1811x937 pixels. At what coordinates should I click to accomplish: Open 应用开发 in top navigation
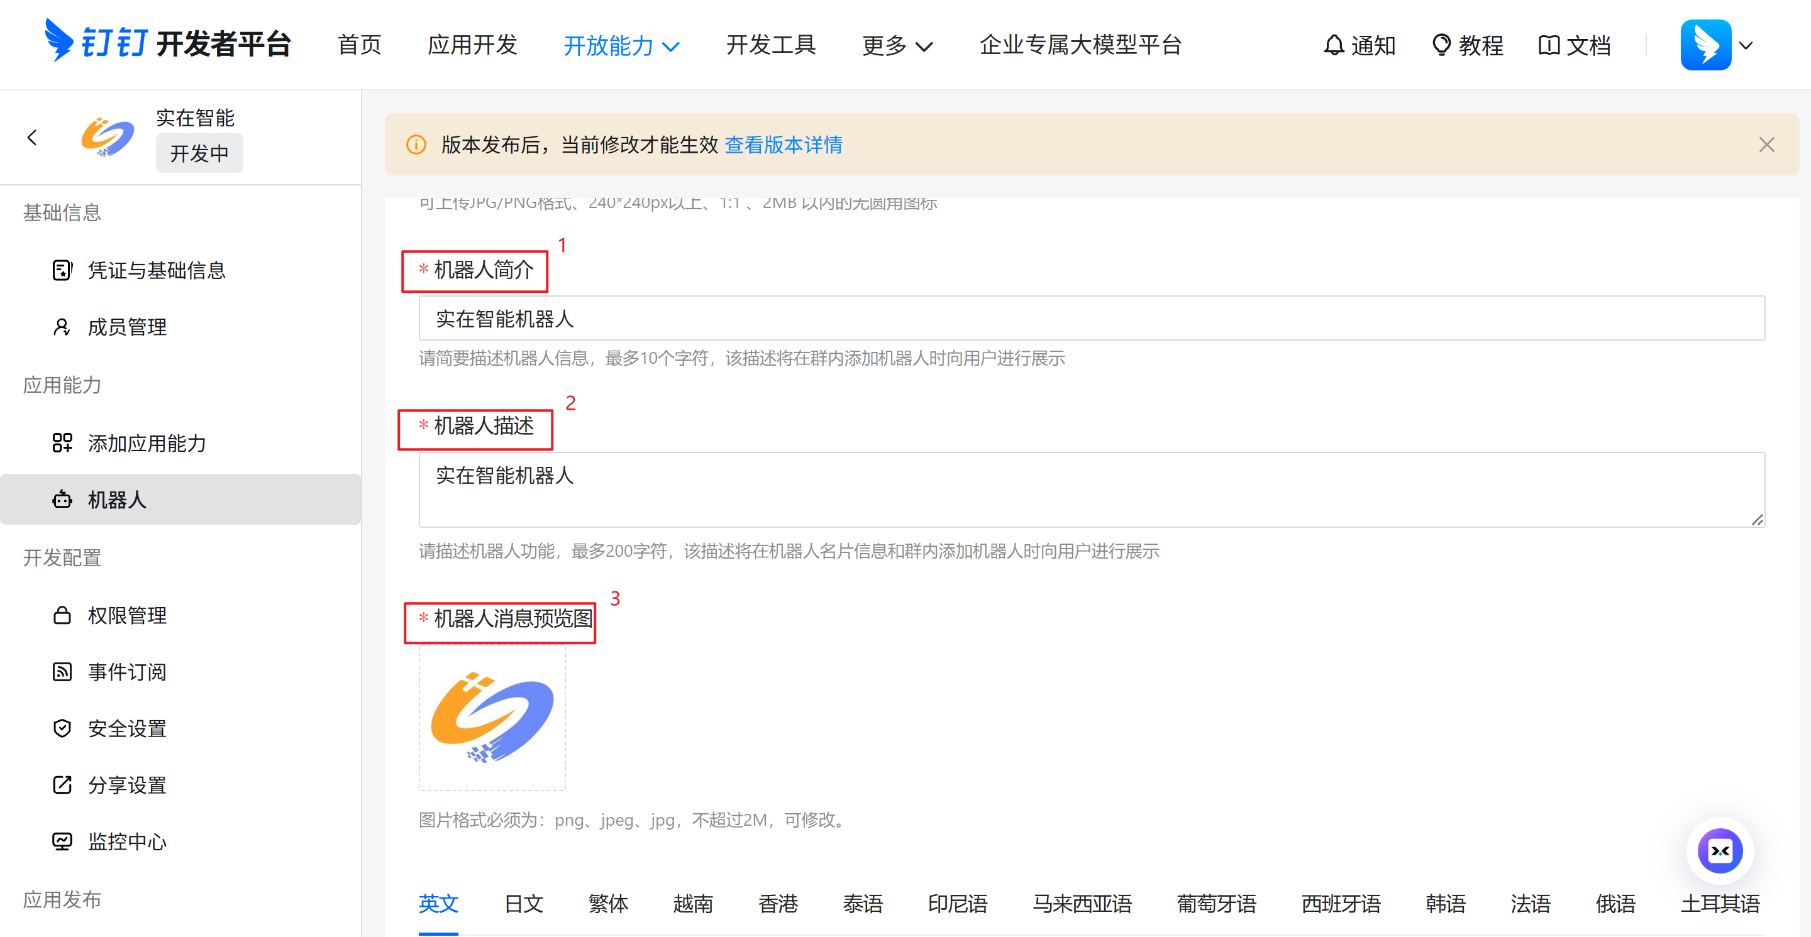coord(472,45)
